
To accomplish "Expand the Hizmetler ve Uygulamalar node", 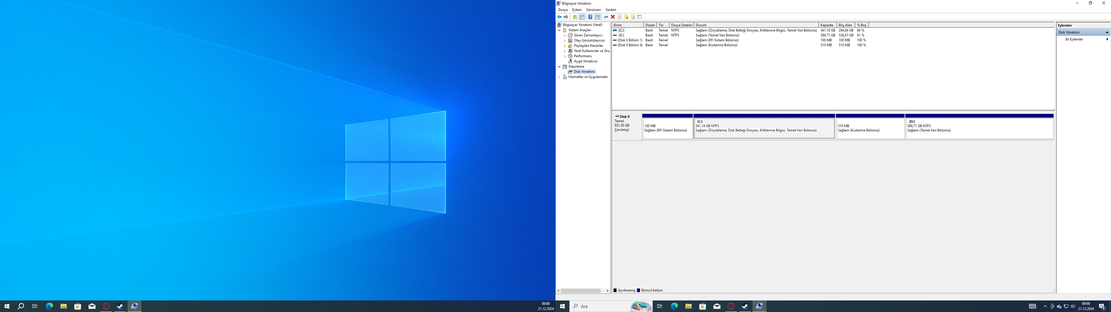I will point(559,77).
